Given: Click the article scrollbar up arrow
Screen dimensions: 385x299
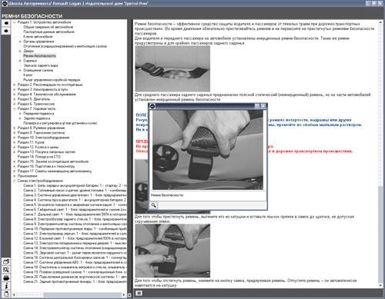Looking at the screenshot, I should coord(380,22).
